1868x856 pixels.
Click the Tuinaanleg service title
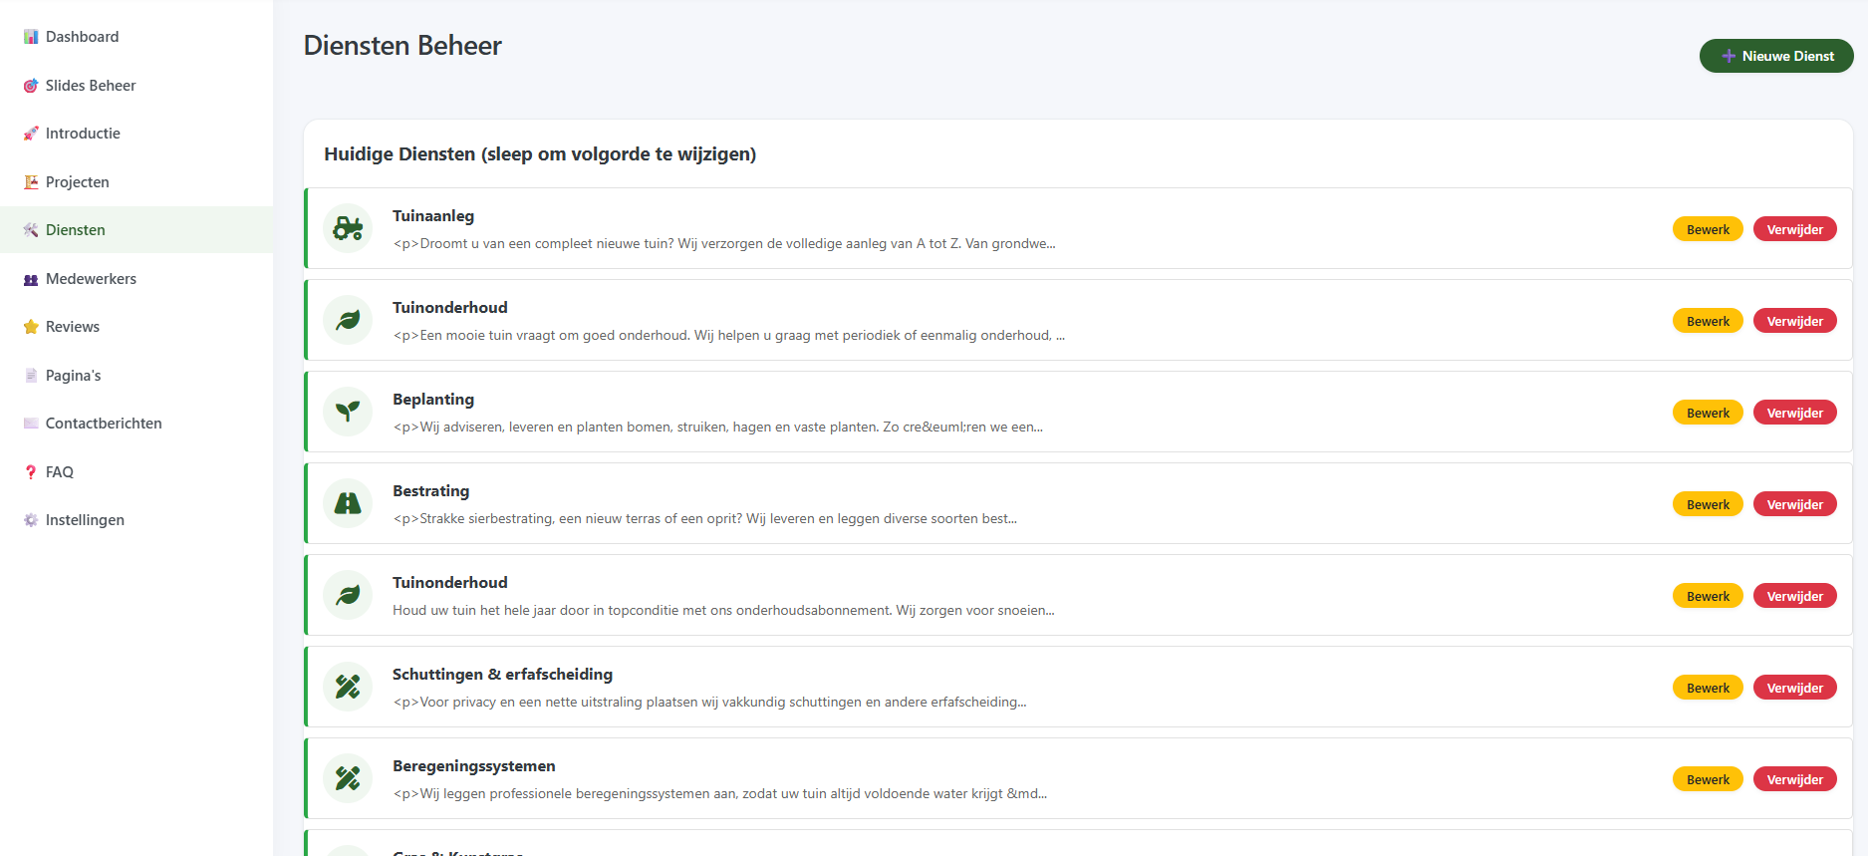coord(433,216)
